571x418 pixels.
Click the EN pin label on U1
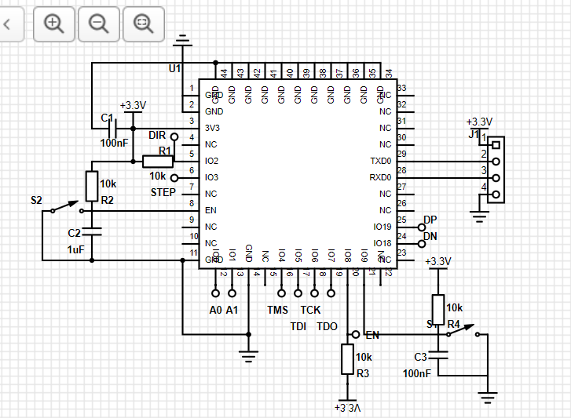[x=210, y=210]
